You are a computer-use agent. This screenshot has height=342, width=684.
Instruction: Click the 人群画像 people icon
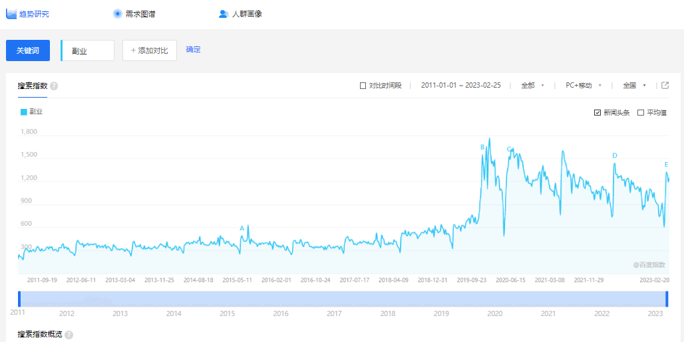point(224,14)
